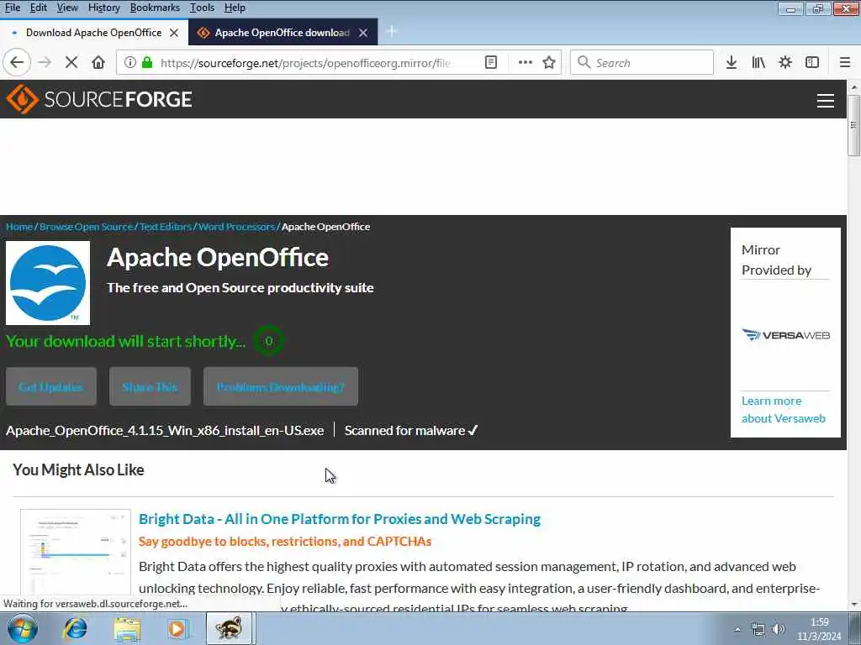Click the Apache_OpenOffice_4.1.15 exe filename text
Viewport: 861px width, 645px height.
click(165, 431)
